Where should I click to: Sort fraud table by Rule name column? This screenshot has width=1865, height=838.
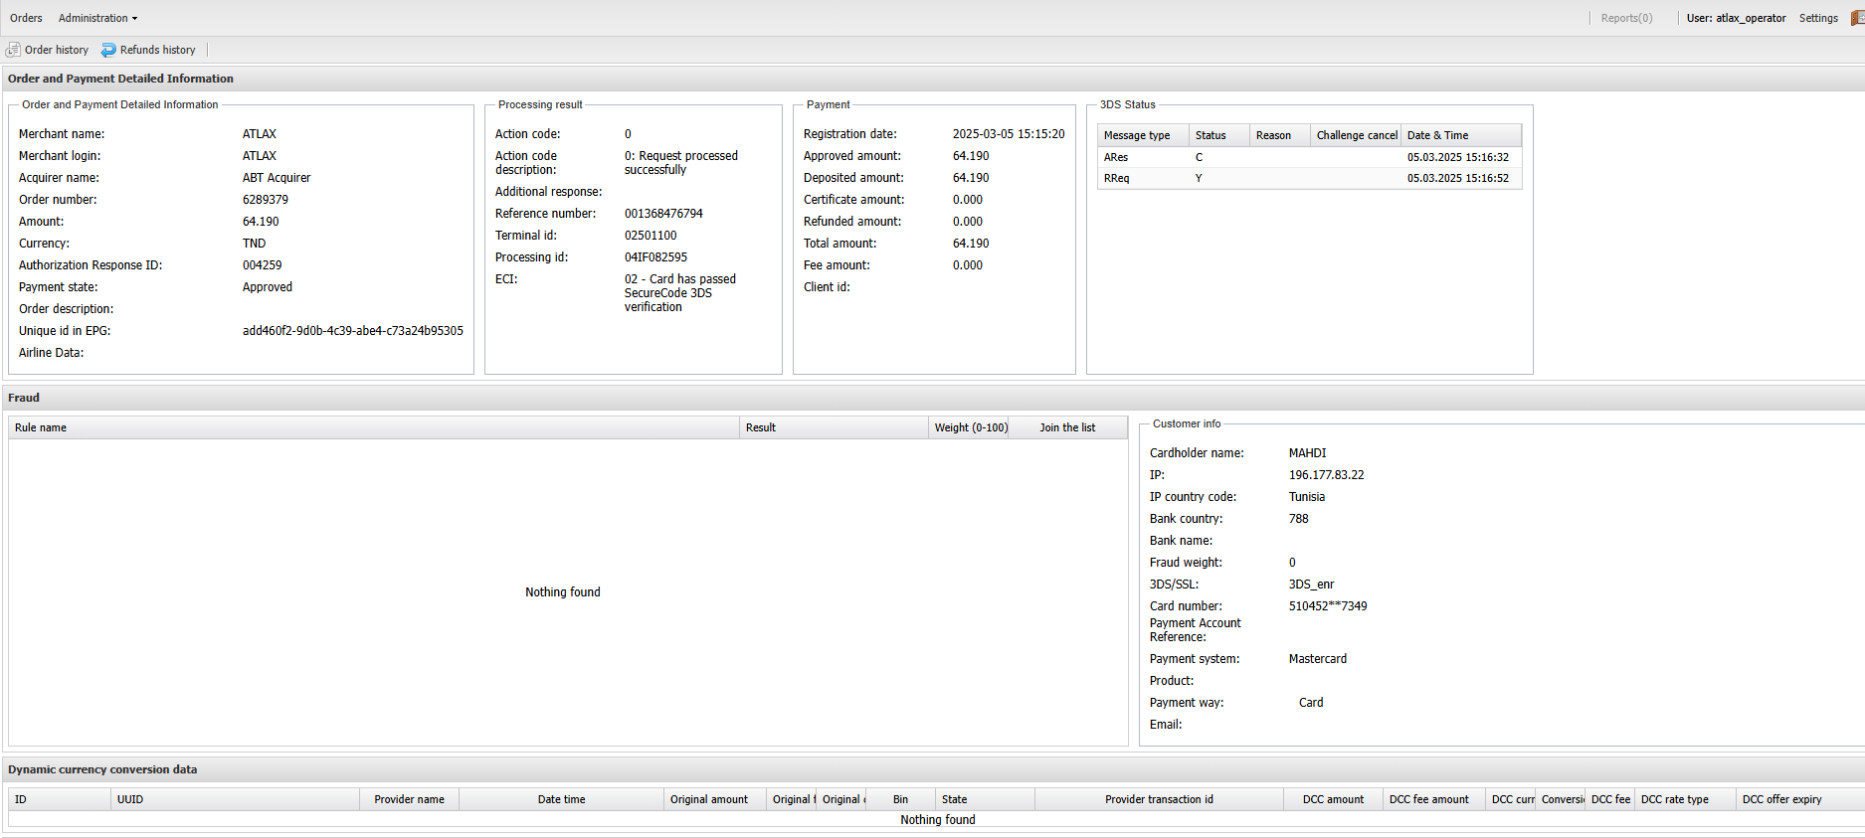[x=41, y=427]
